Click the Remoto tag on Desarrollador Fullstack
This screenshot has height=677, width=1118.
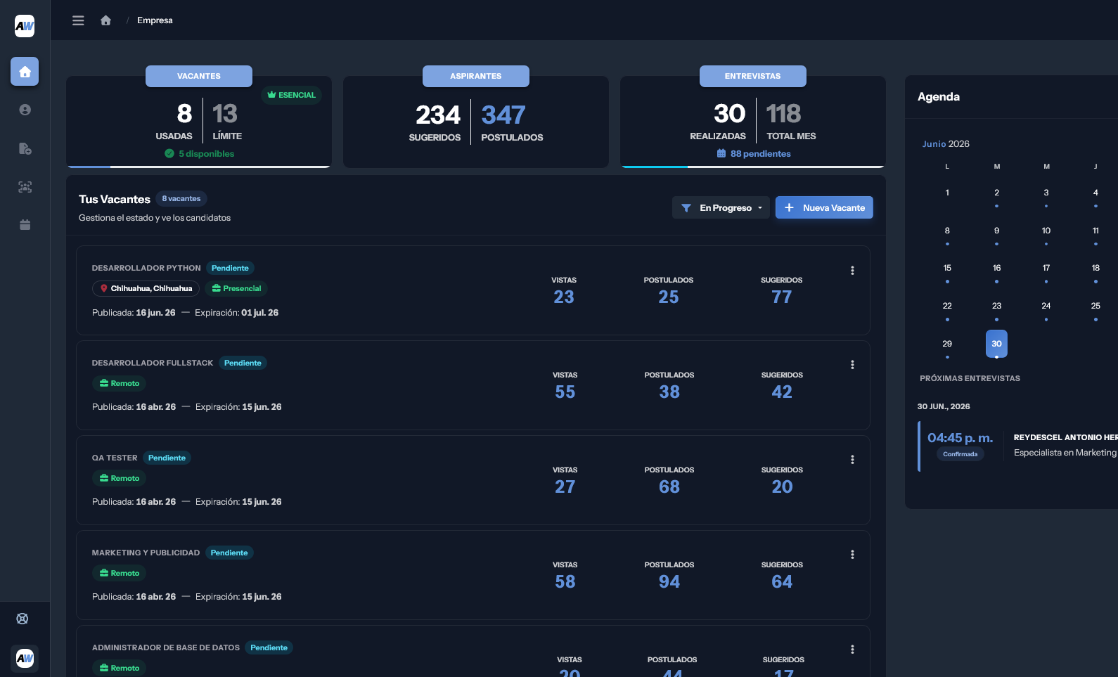119,384
